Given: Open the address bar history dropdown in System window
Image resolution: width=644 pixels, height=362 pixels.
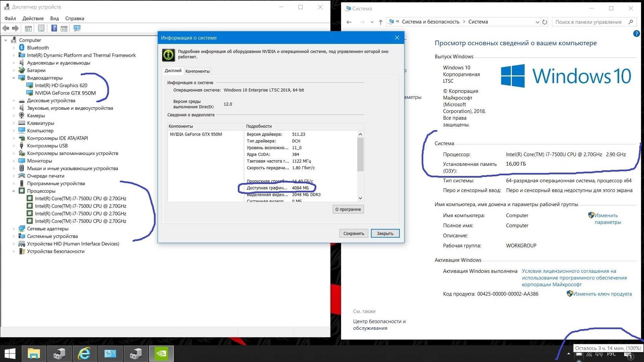Looking at the screenshot, I should click(x=537, y=22).
